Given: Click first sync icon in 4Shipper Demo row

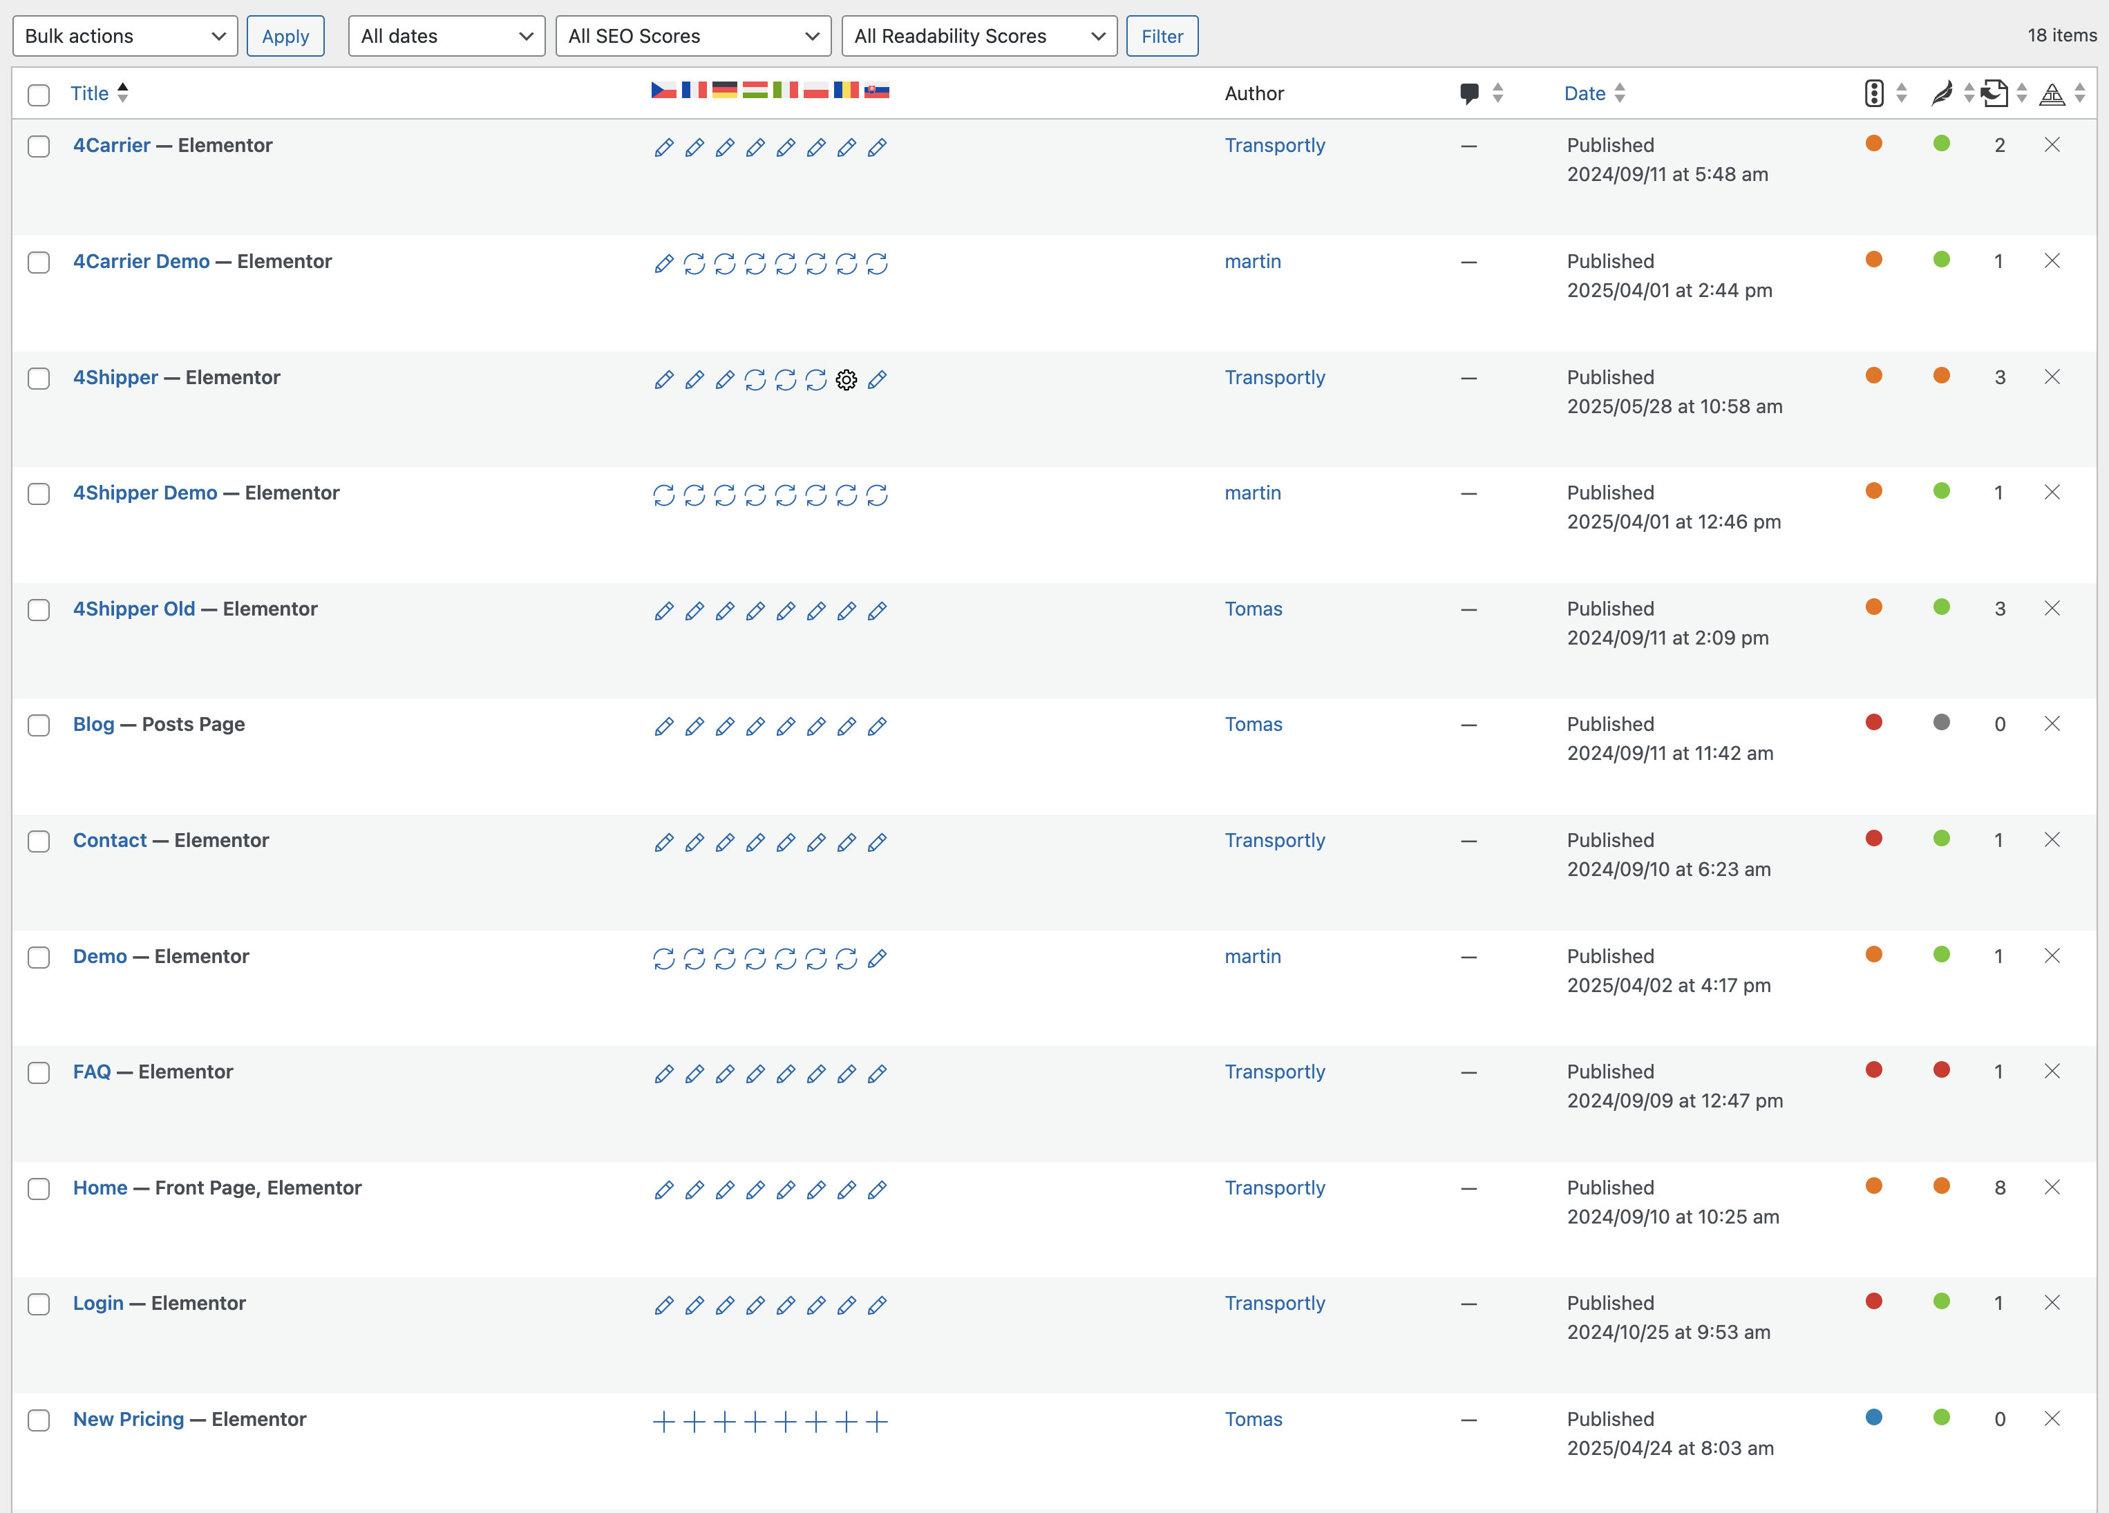Looking at the screenshot, I should 663,495.
